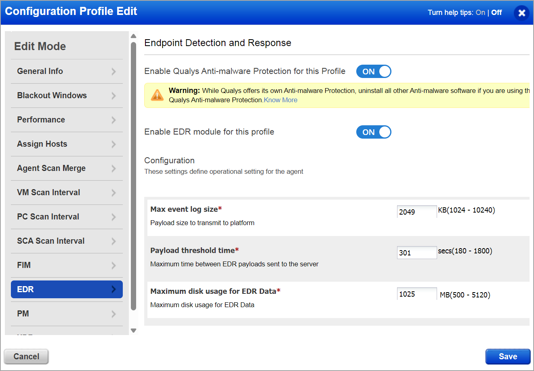Click Maximum time between EDR payloads description
The width and height of the screenshot is (534, 371).
tap(234, 264)
